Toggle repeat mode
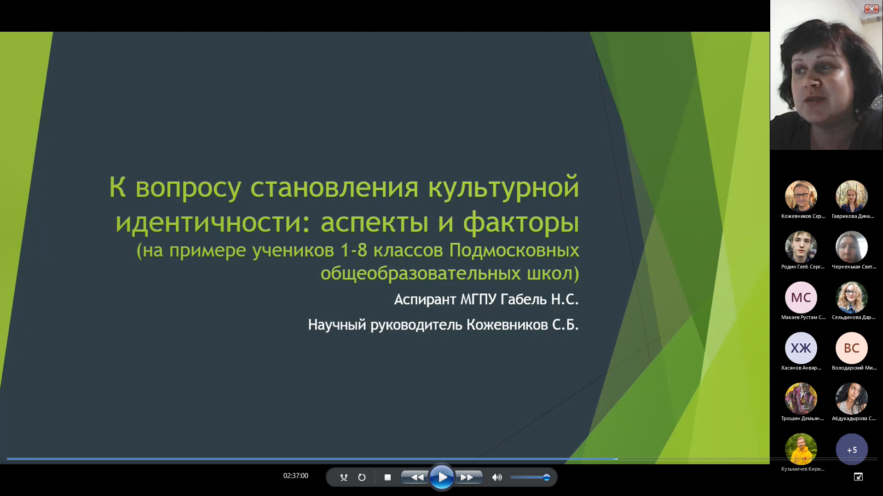The image size is (883, 496). [362, 477]
